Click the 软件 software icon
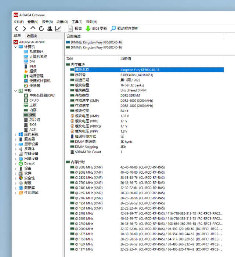Screen dimensions: 235x257 coord(21,173)
